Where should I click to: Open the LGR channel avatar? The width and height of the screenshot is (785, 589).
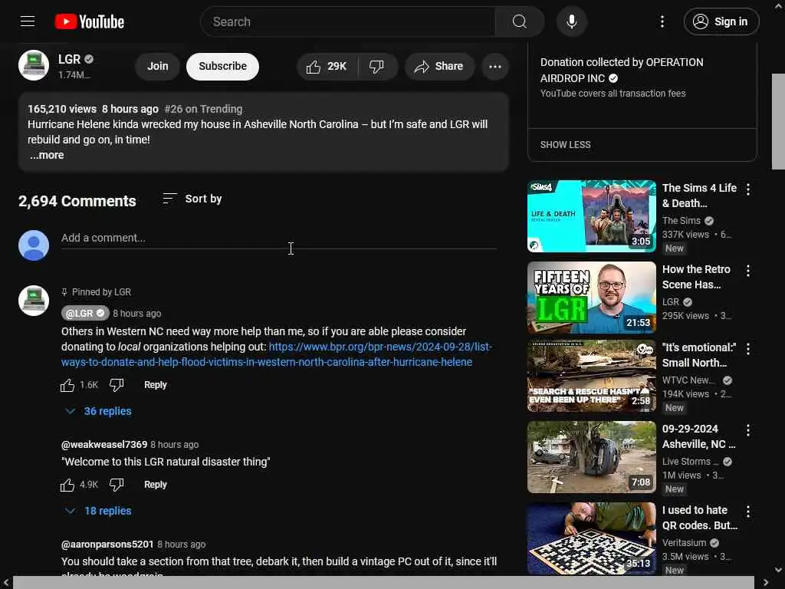point(34,65)
